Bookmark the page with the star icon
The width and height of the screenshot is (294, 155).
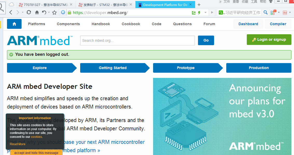(x=54, y=12)
